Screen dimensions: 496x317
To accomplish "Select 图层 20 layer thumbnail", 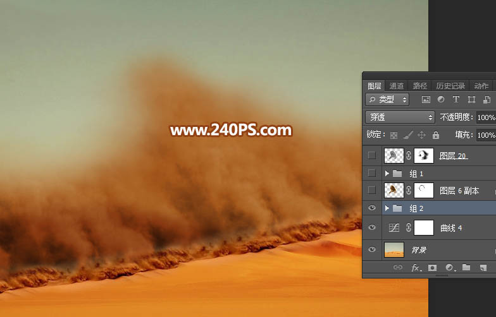I will click(394, 155).
